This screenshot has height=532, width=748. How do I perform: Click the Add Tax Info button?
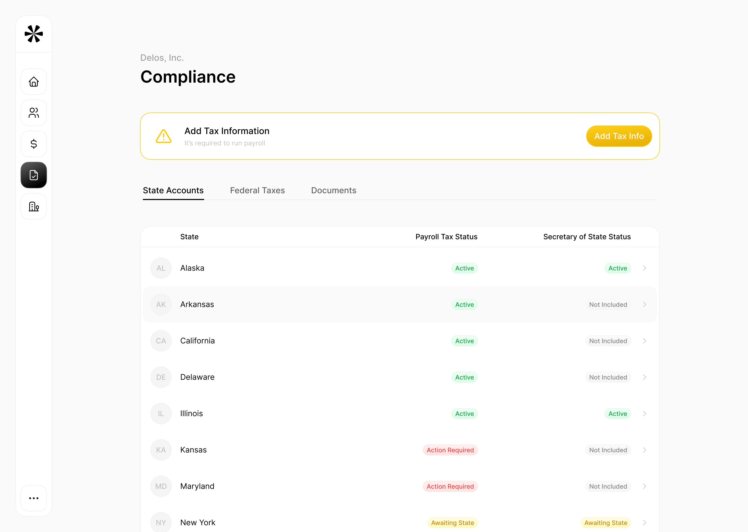tap(619, 136)
